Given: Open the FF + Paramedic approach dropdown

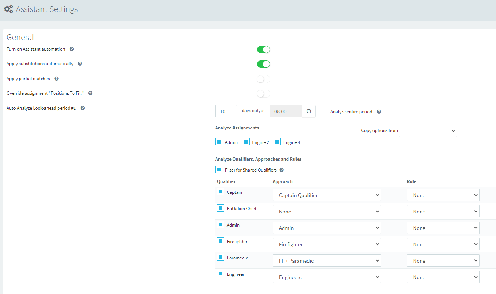Looking at the screenshot, I should pos(327,260).
